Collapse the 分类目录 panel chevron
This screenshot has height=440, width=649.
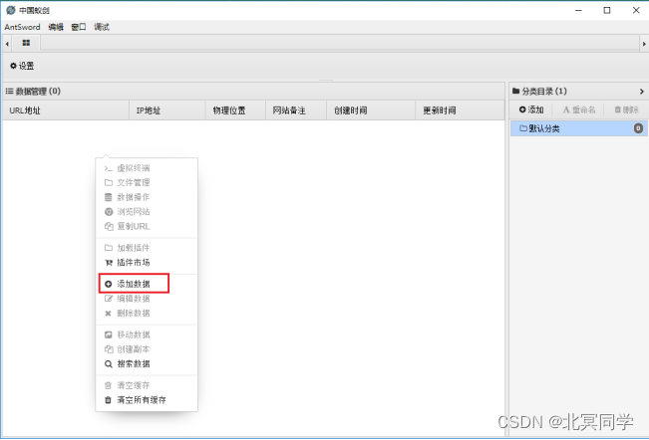pyautogui.click(x=642, y=92)
